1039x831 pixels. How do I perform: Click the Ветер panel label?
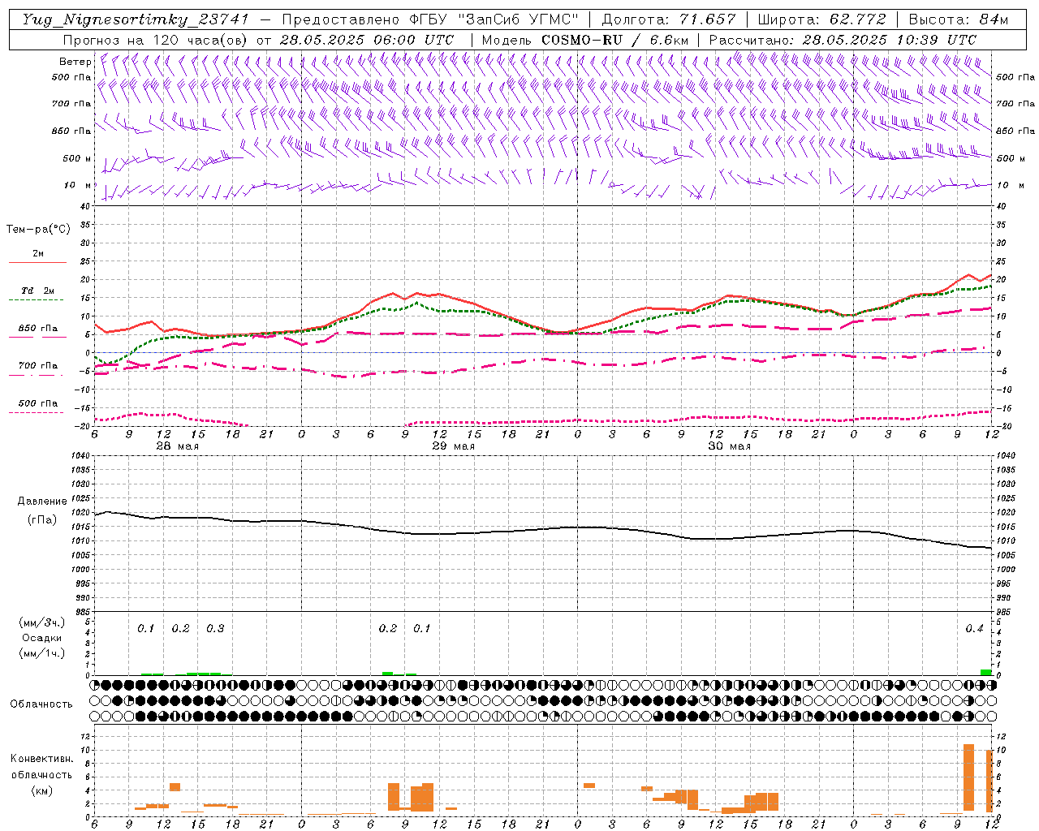click(x=75, y=62)
